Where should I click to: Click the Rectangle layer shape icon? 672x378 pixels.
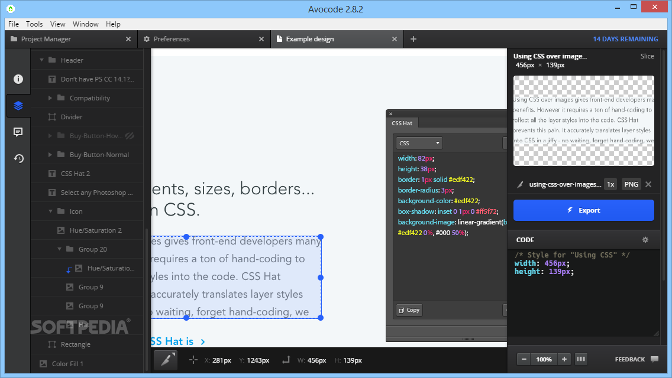[52, 344]
